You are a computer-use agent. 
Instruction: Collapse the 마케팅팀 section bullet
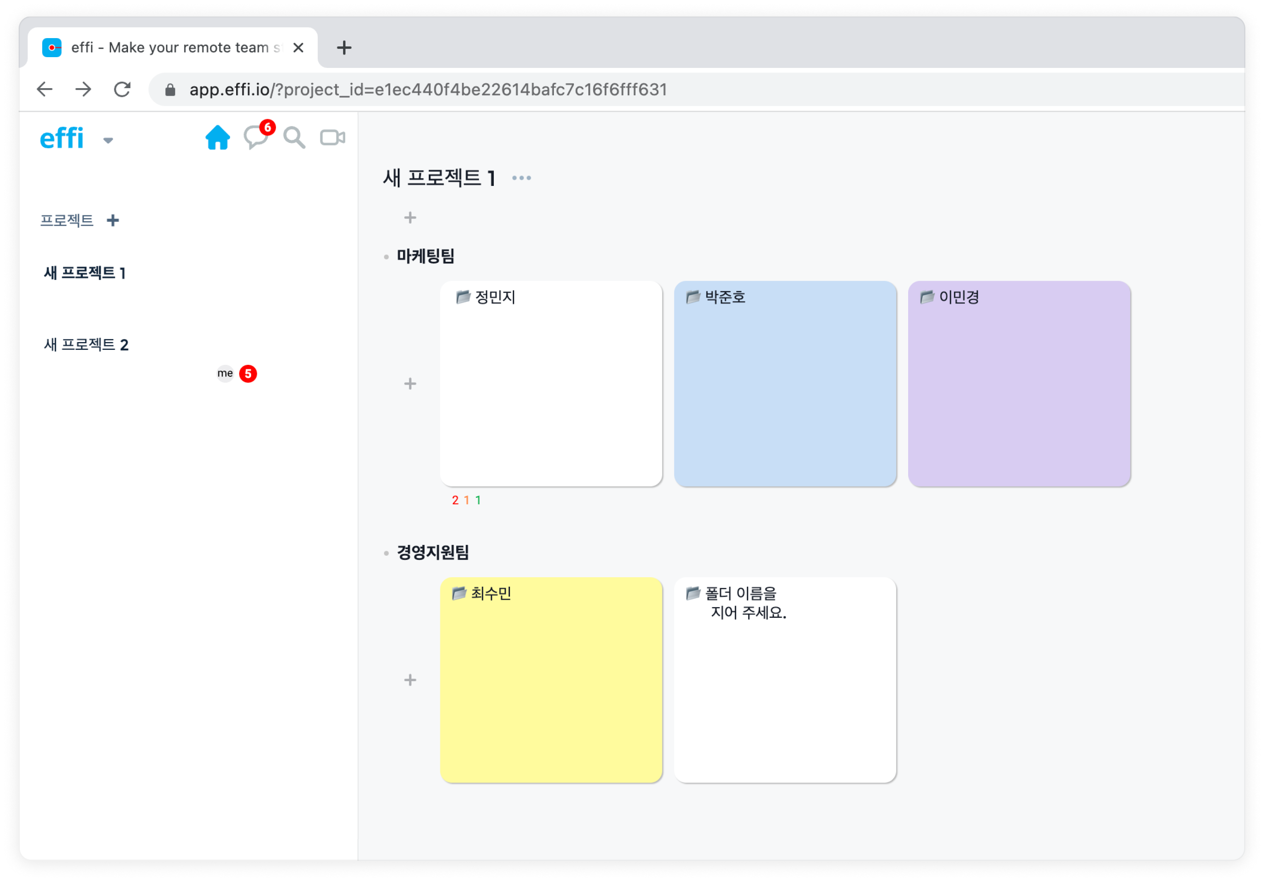coord(387,257)
